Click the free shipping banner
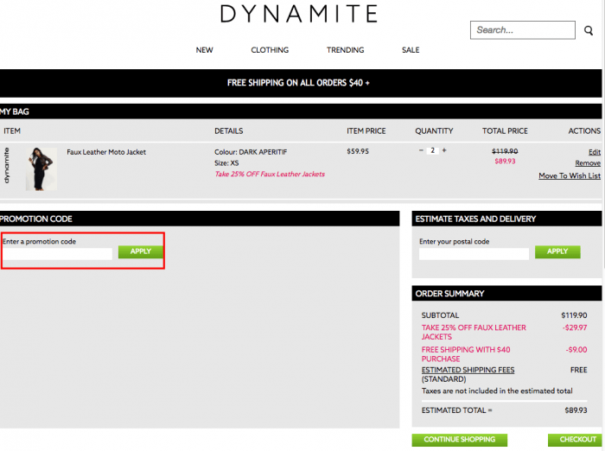This screenshot has width=605, height=451. (x=301, y=83)
